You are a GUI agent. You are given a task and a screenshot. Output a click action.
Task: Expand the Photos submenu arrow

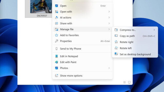coord(109,68)
